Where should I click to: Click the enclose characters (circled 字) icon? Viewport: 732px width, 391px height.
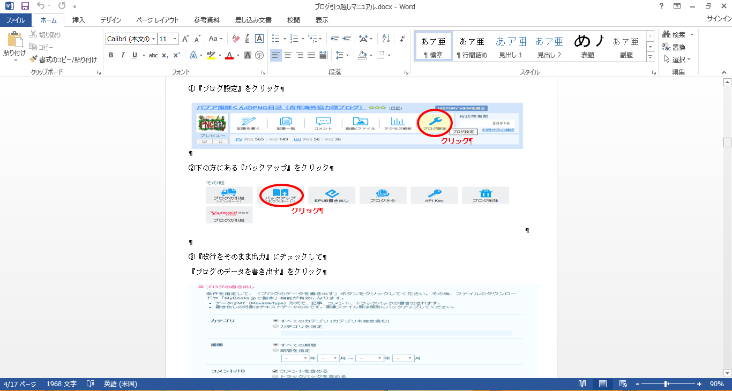point(259,55)
